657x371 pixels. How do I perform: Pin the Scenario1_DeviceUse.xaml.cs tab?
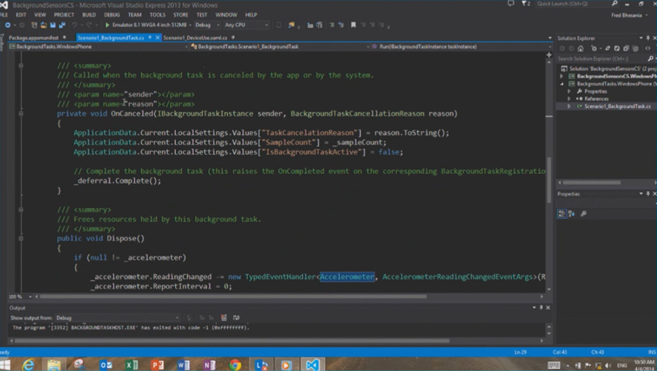232,38
